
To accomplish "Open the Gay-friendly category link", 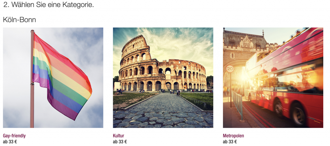I will pos(14,136).
